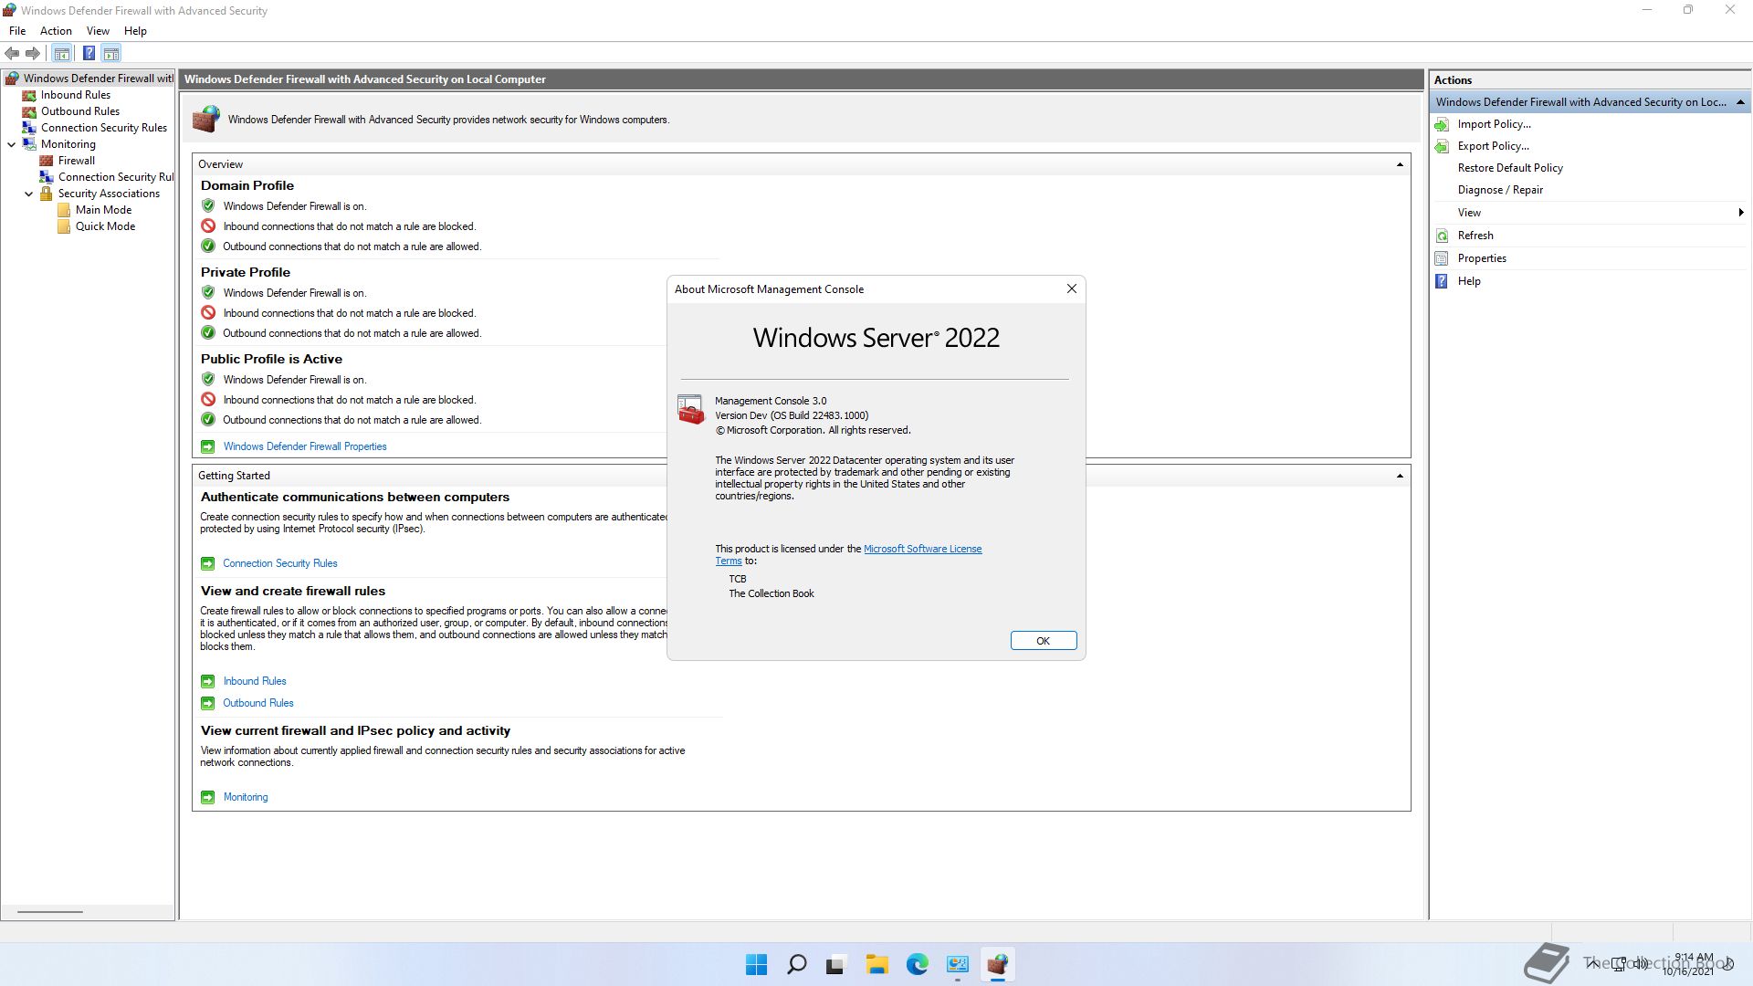Click the Refresh icon in Actions pane
Image resolution: width=1753 pixels, height=986 pixels.
tap(1442, 236)
